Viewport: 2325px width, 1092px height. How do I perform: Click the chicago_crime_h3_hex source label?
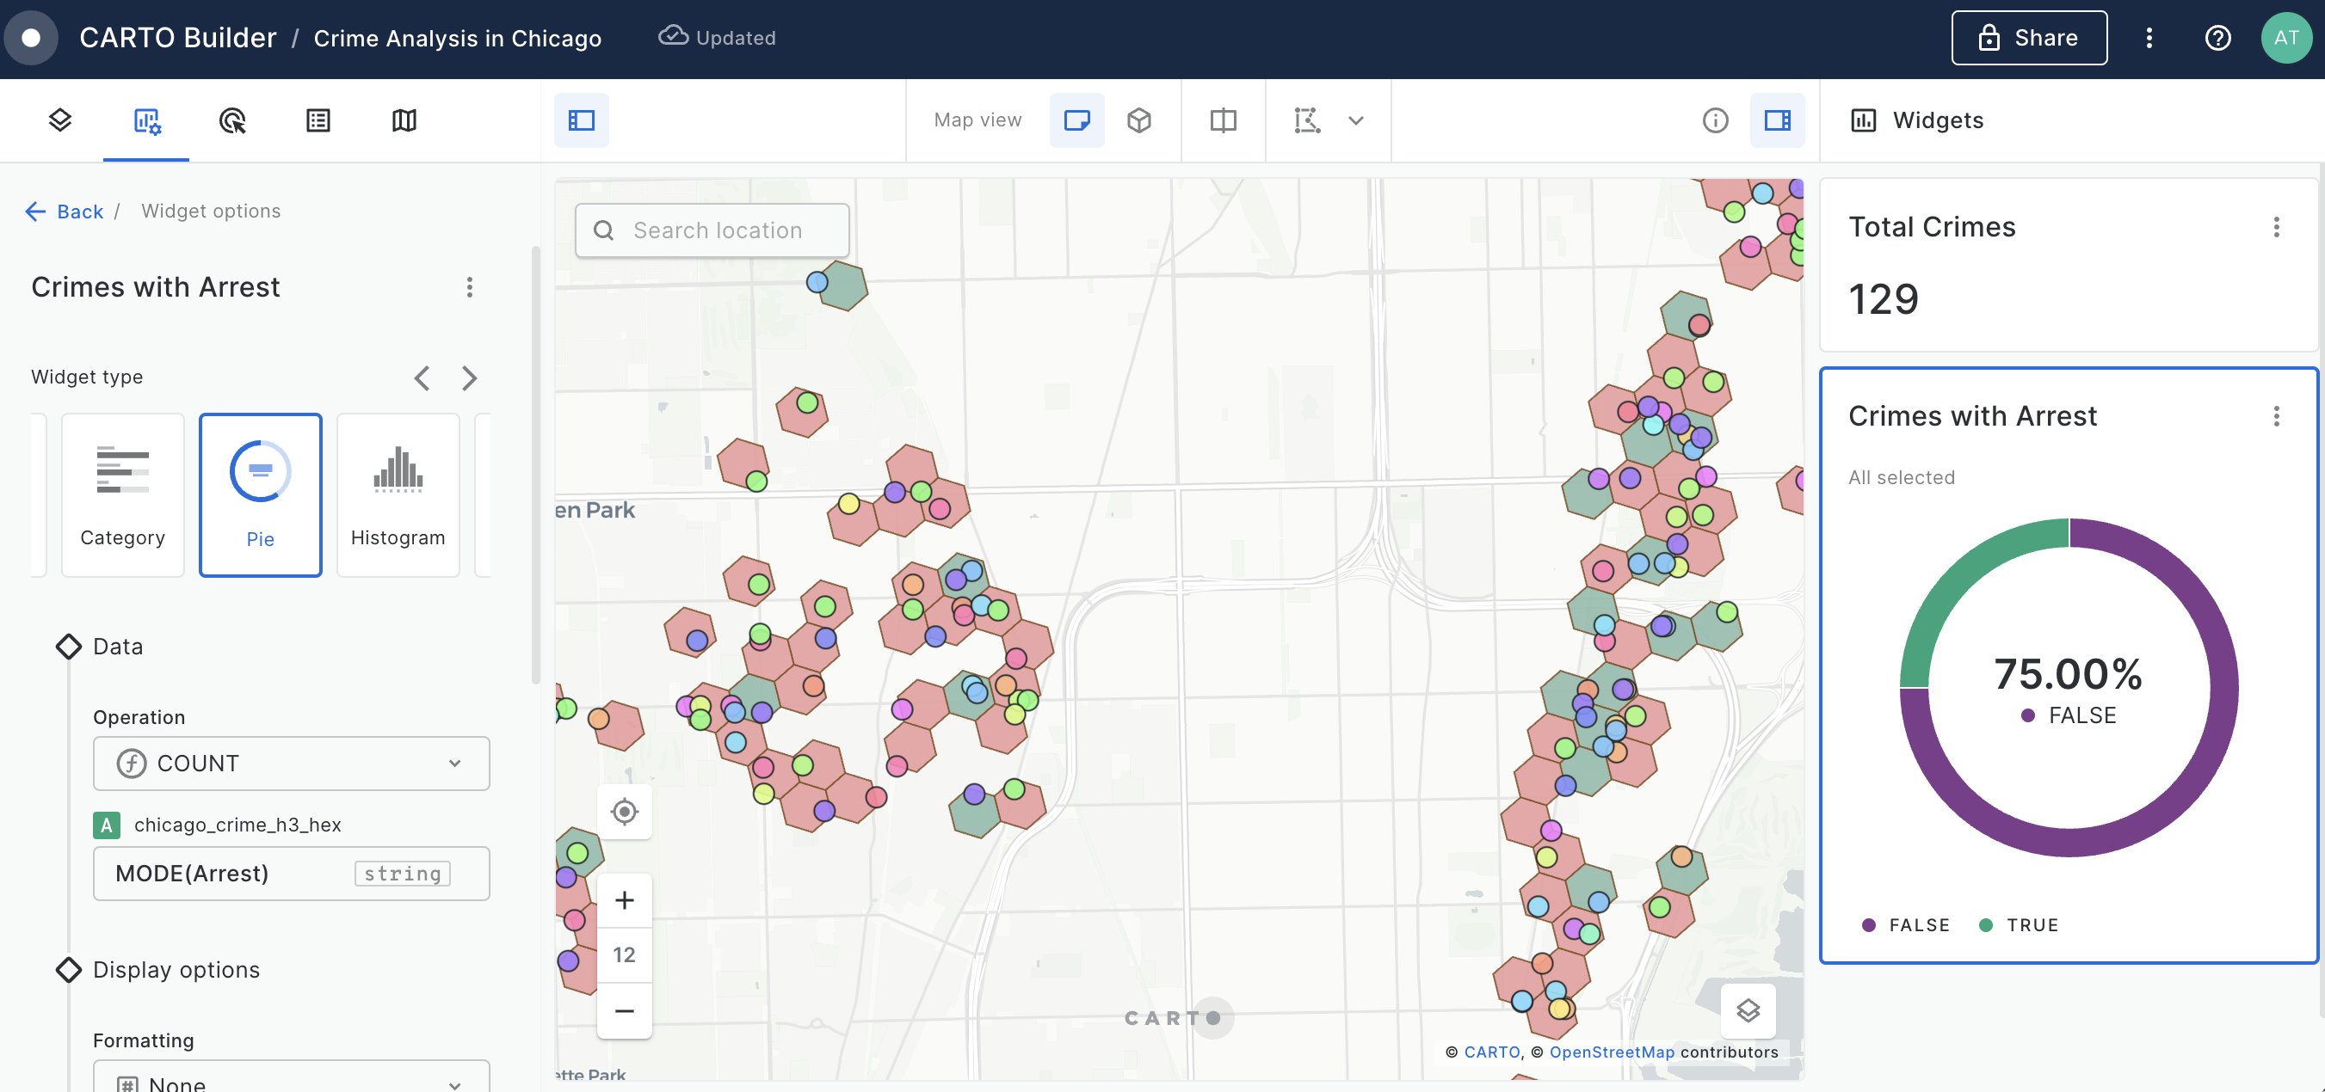click(x=237, y=825)
